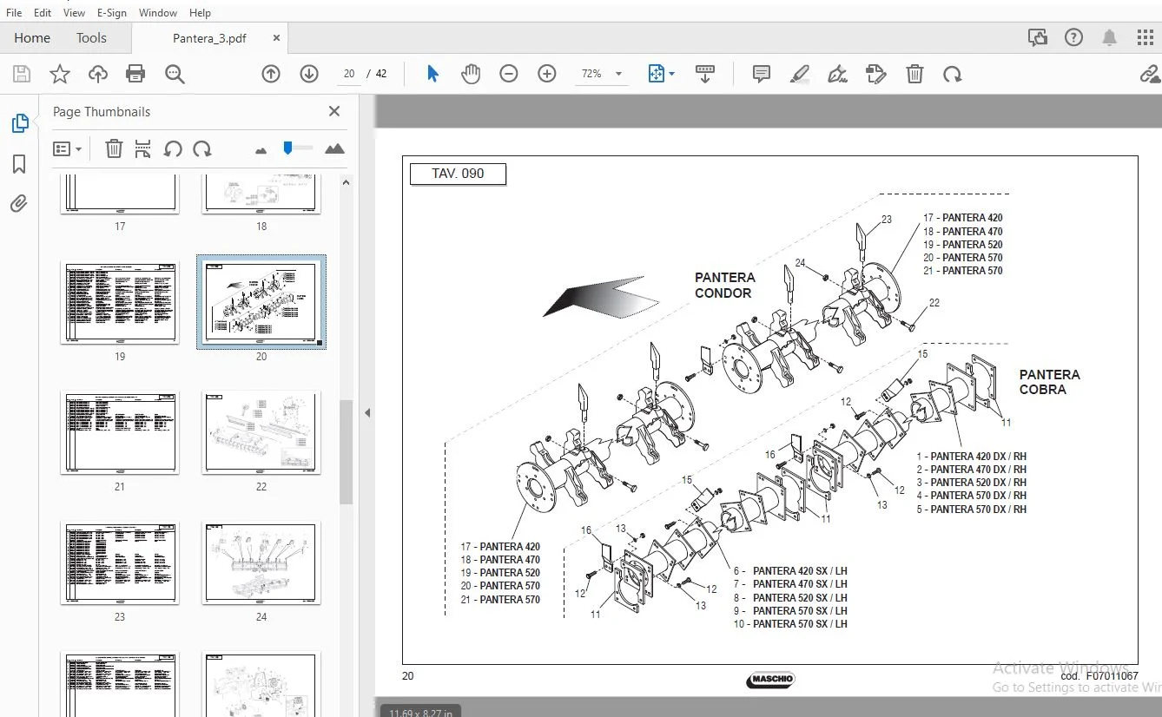1162x717 pixels.
Task: Select the page 24 thumbnail
Action: tap(261, 562)
